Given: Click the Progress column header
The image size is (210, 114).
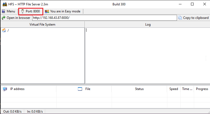Looking at the screenshot, I should [202, 89].
